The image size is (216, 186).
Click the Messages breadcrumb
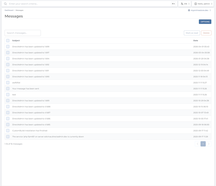19,10
